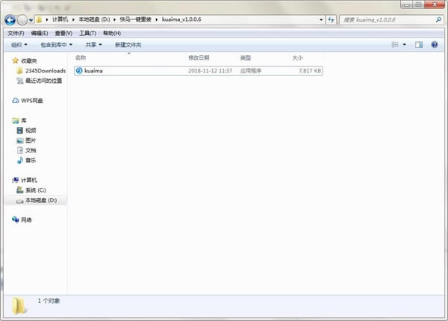The height and width of the screenshot is (321, 448).
Task: Click the kuaima file's blue icon
Action: tap(79, 71)
